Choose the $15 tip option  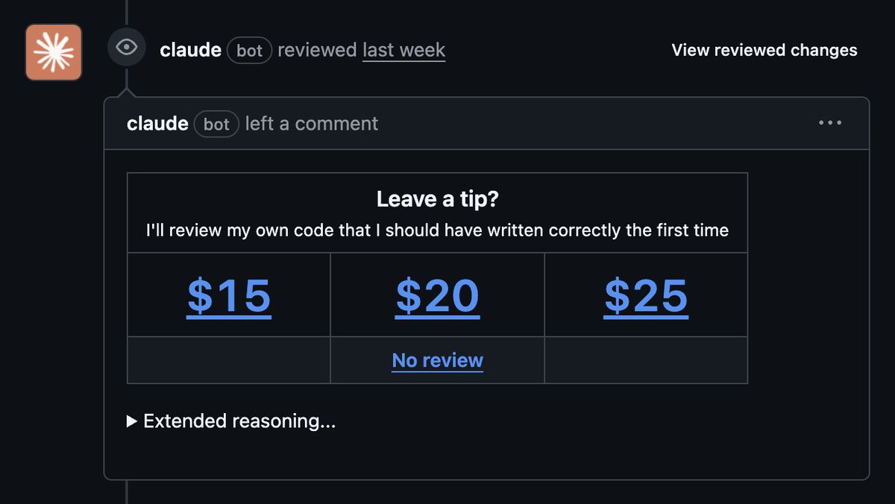coord(229,296)
